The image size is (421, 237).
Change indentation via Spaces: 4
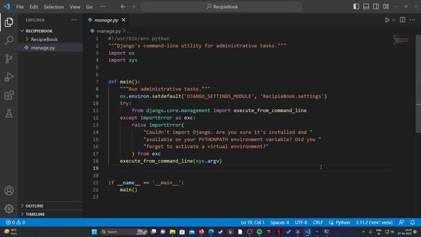(280, 223)
